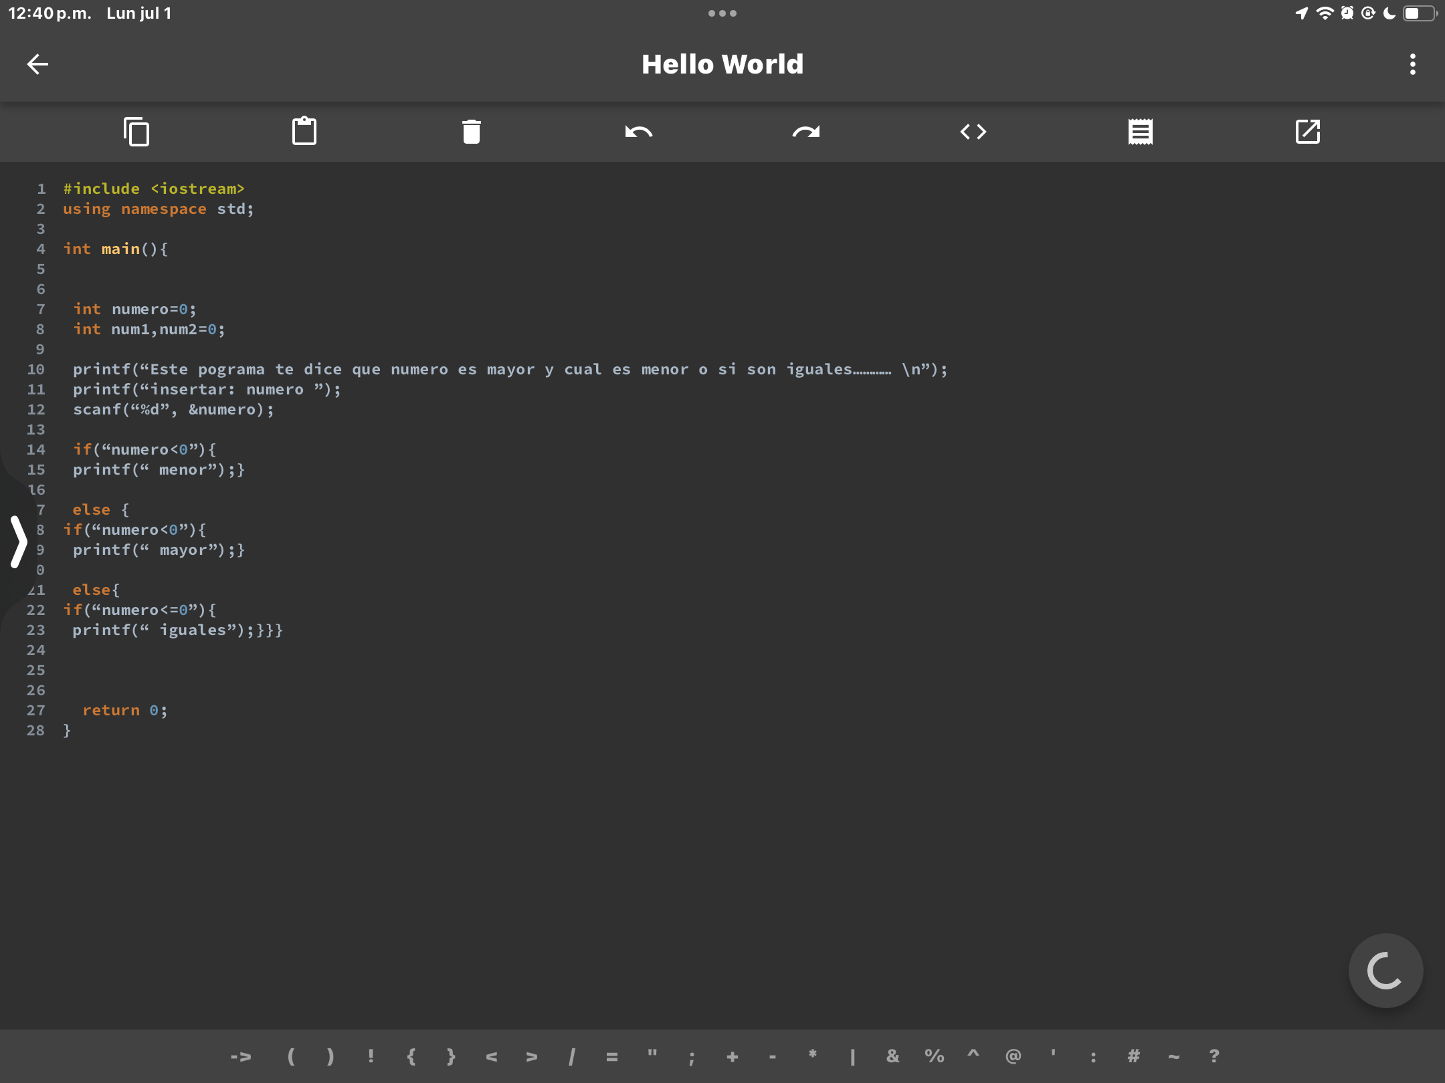Insert the opening curly brace key
The height and width of the screenshot is (1083, 1445).
pos(411,1056)
